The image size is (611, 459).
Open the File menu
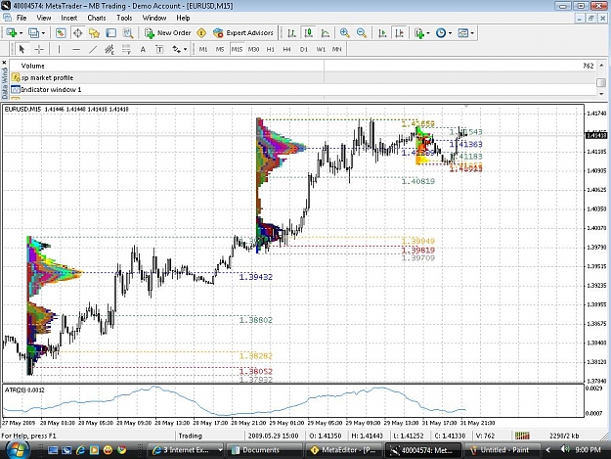(x=22, y=18)
